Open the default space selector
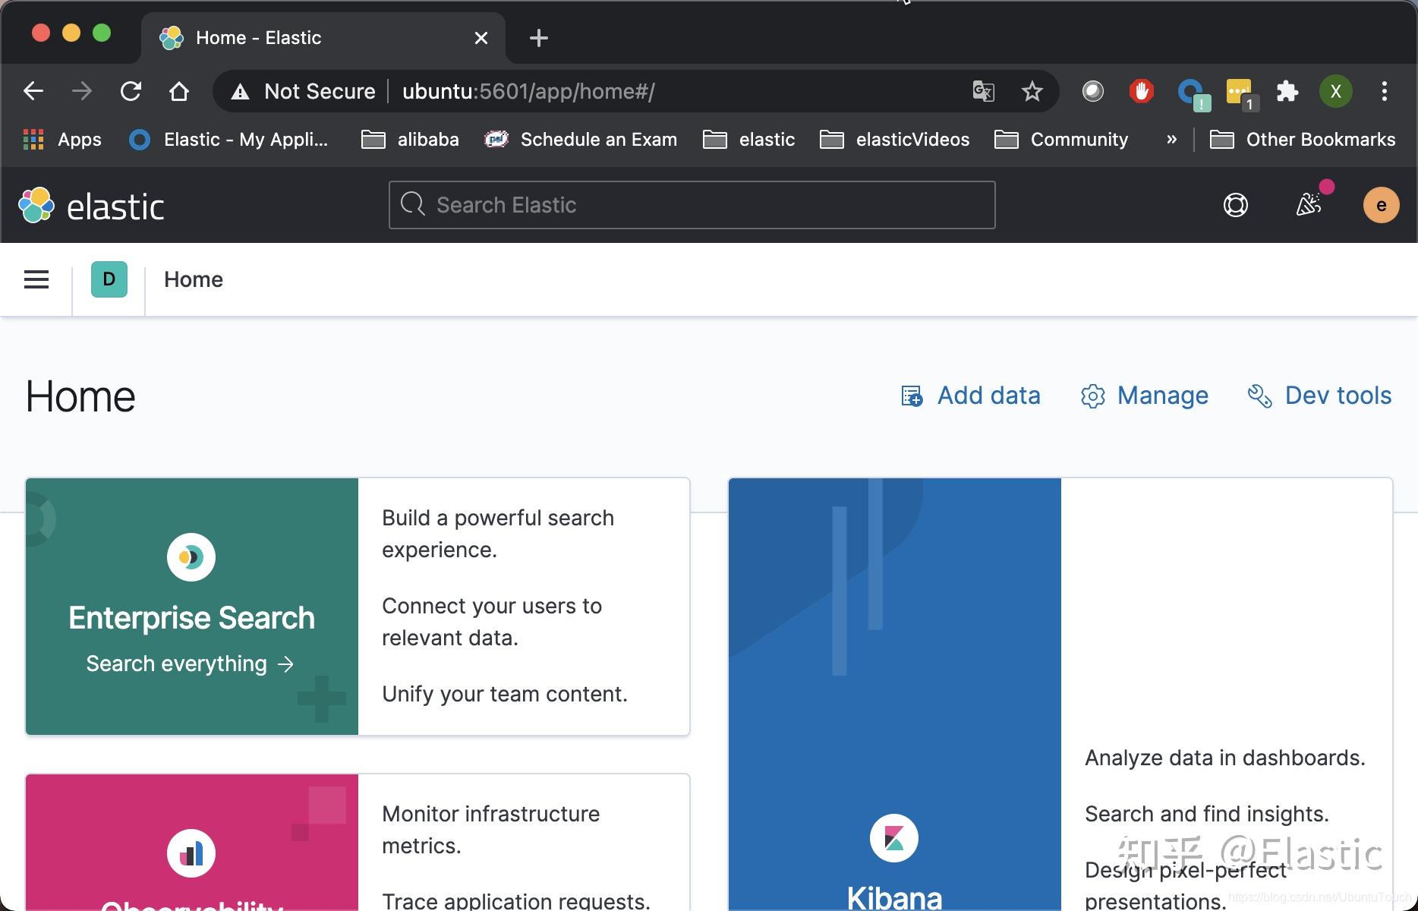Viewport: 1418px width, 911px height. point(109,279)
